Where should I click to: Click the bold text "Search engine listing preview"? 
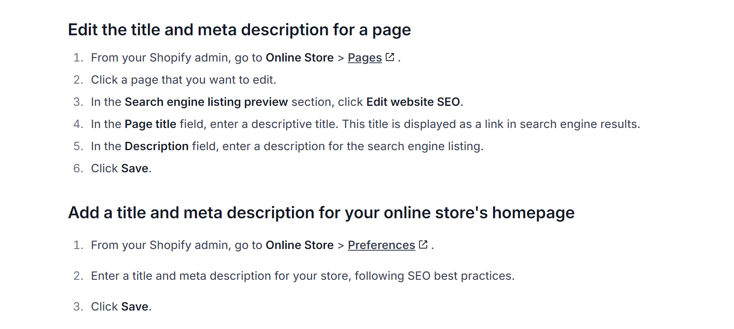pos(206,102)
